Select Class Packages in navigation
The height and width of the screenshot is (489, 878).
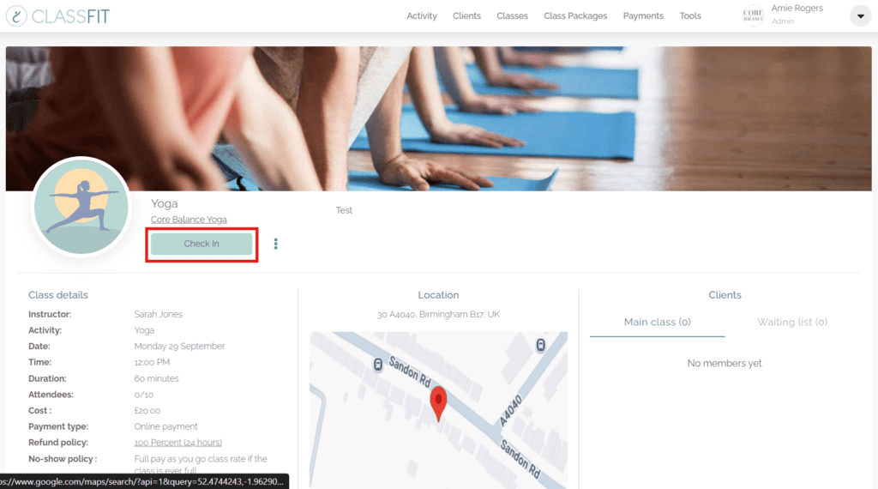tap(575, 15)
